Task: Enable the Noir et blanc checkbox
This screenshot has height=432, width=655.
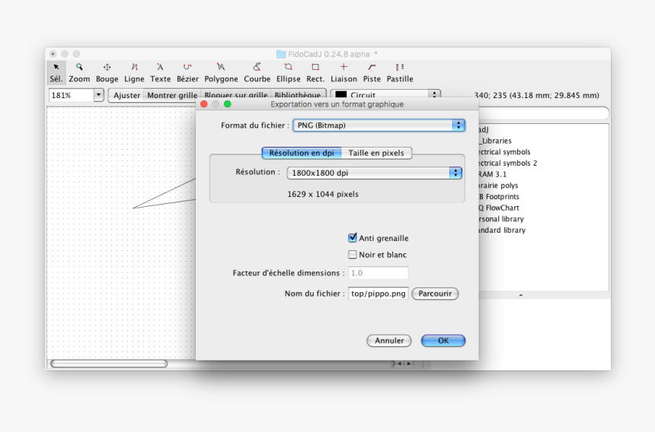Action: (x=353, y=254)
